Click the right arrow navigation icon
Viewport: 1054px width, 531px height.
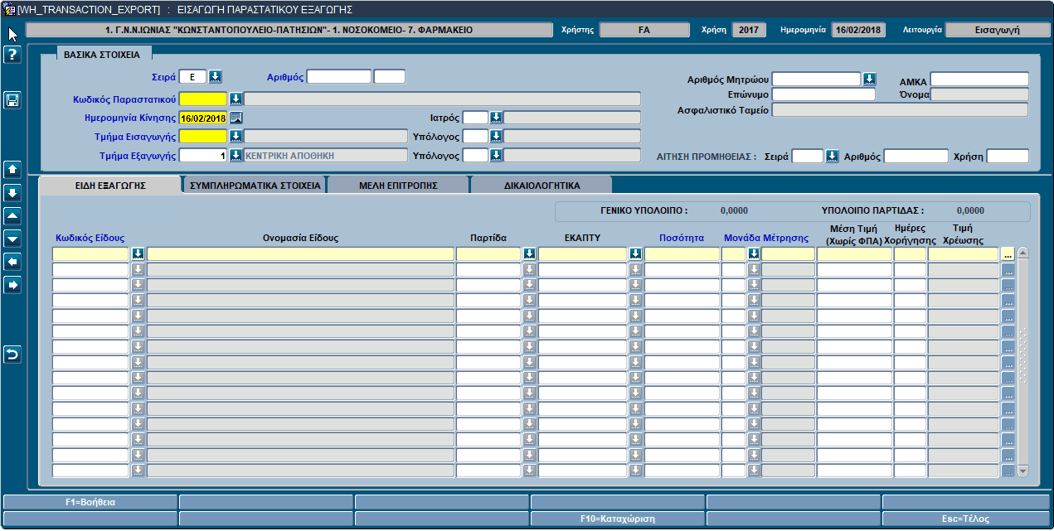[12, 285]
